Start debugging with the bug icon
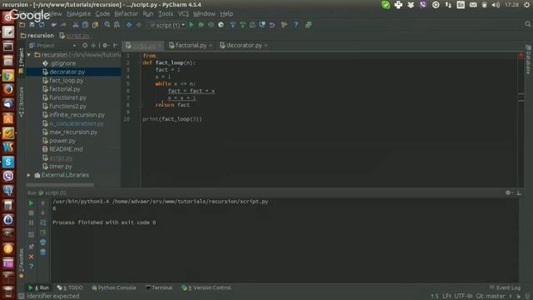Screen dimensions: 533x300 202,25
